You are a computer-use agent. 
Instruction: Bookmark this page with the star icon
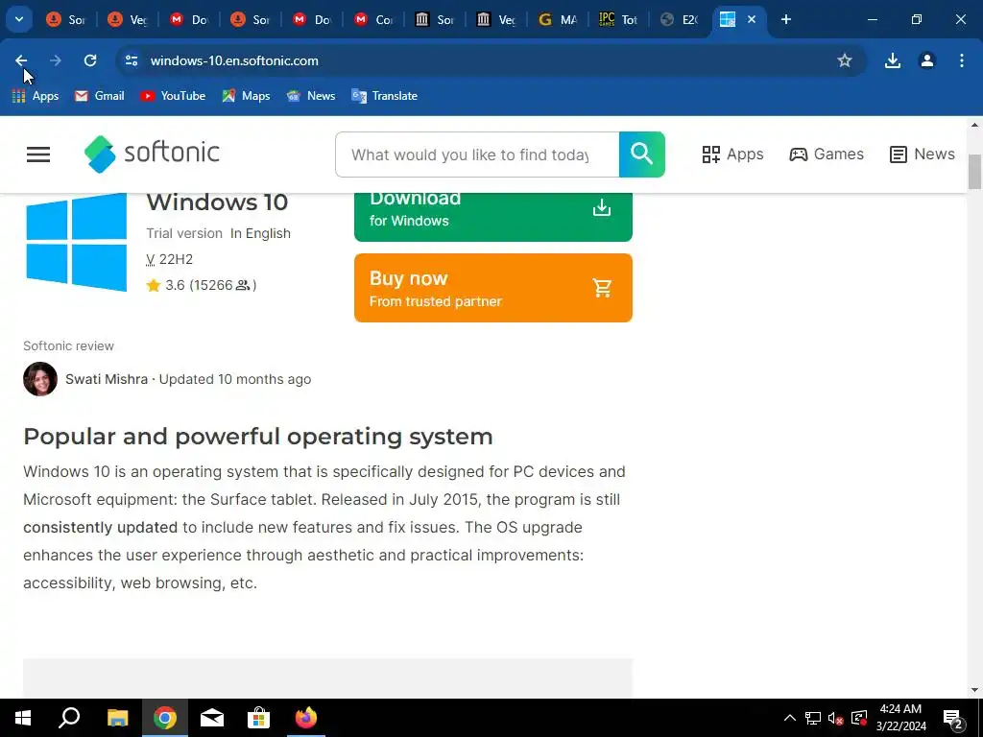[x=845, y=60]
